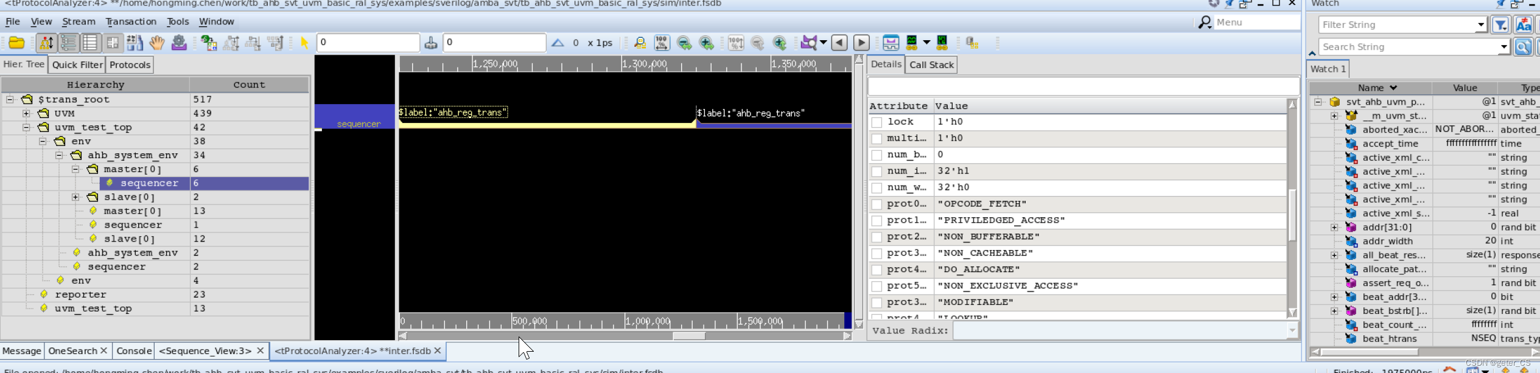The image size is (1540, 373).
Task: Check the num_i... attribute checkbox
Action: [x=877, y=172]
